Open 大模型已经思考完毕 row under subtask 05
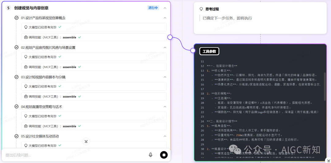This screenshot has height=163, width=331. [x=94, y=145]
